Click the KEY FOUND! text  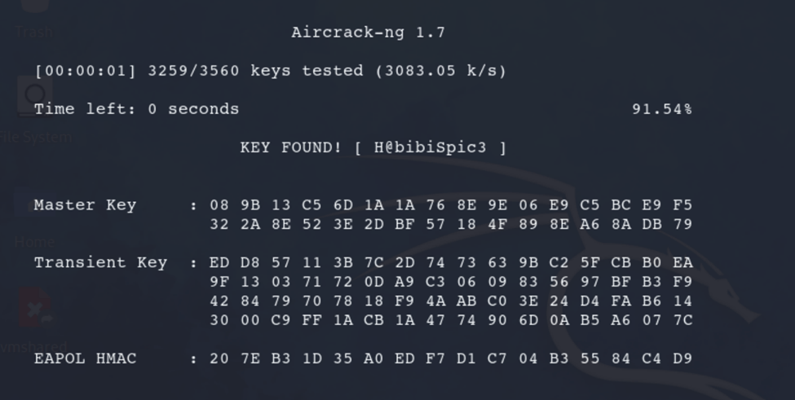pyautogui.click(x=291, y=147)
